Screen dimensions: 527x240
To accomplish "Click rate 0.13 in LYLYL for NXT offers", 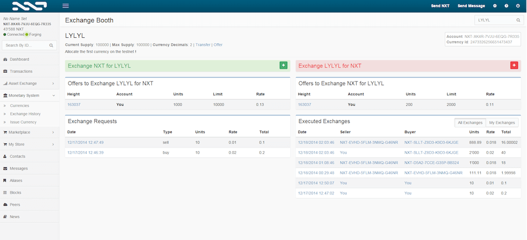I will pyautogui.click(x=260, y=105).
